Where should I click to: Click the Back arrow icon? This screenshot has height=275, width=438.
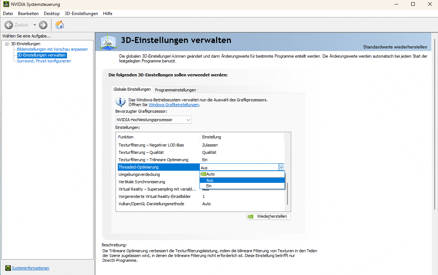click(x=9, y=25)
